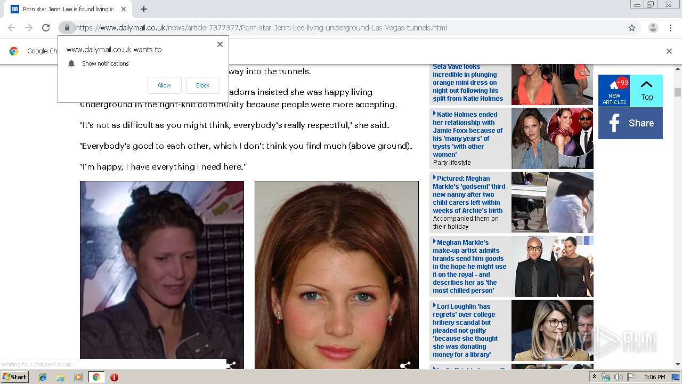682x384 pixels.
Task: Open the volume speaker tray icon
Action: [x=618, y=377]
